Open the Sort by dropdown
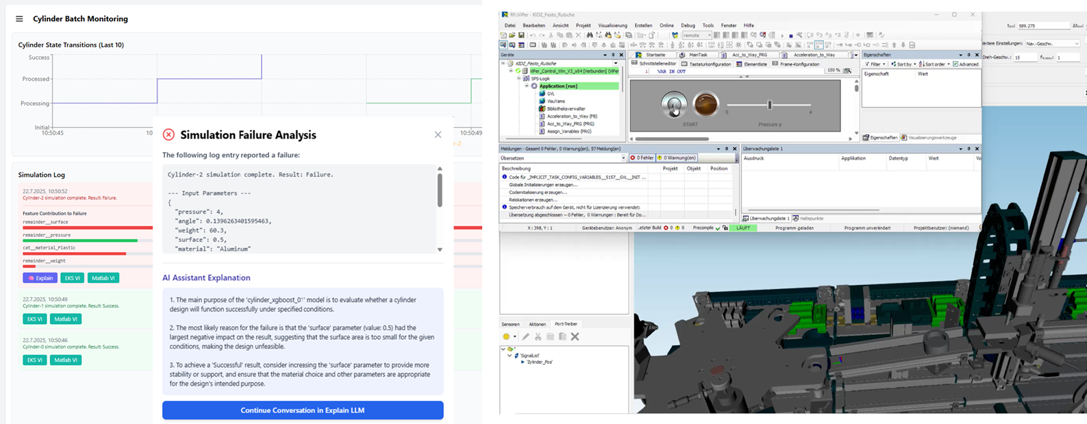Screen dimensions: 1087x424 click(x=903, y=64)
